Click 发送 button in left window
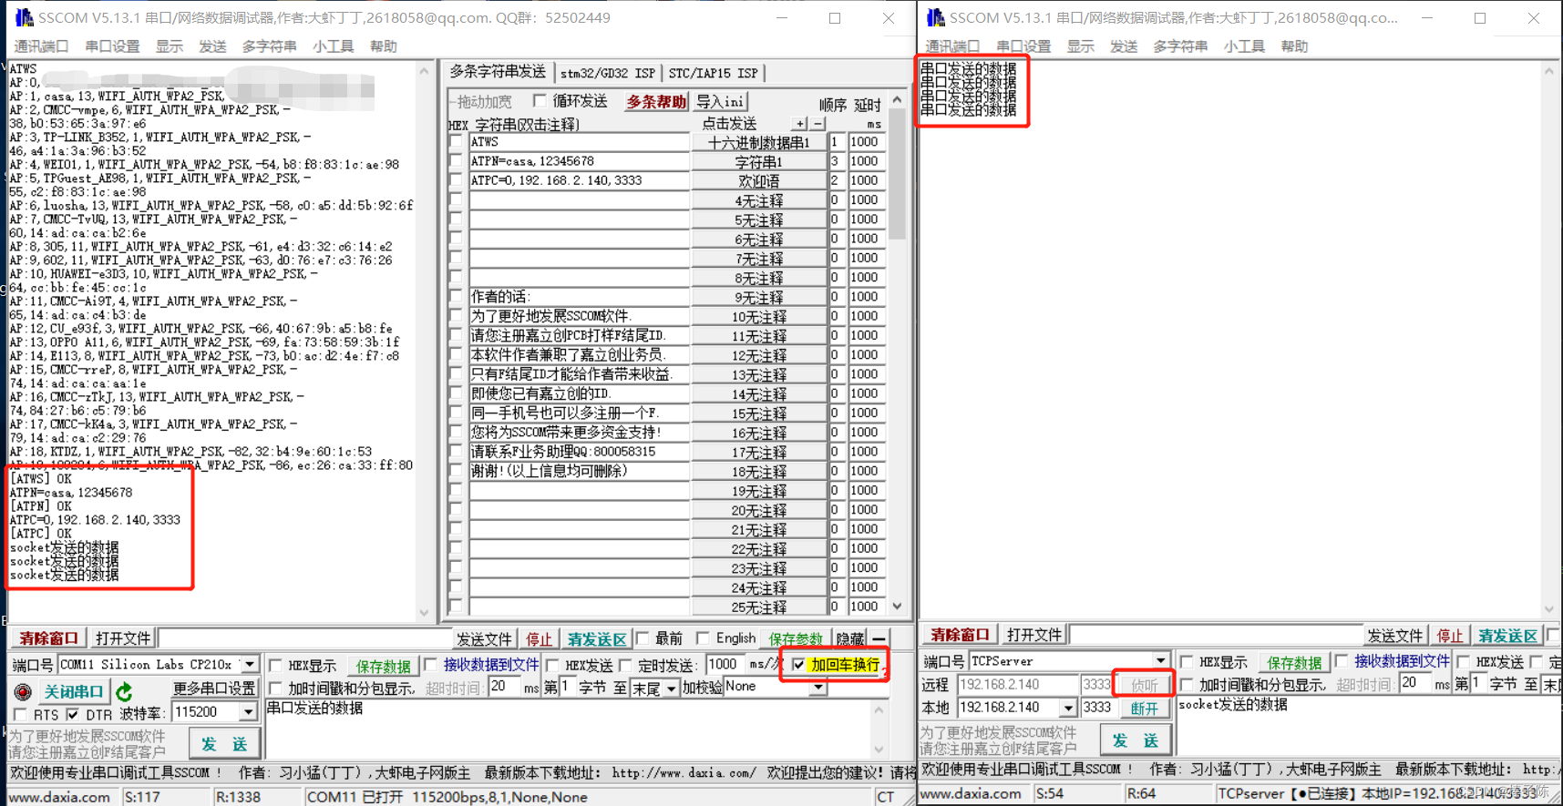1563x806 pixels. [x=224, y=744]
